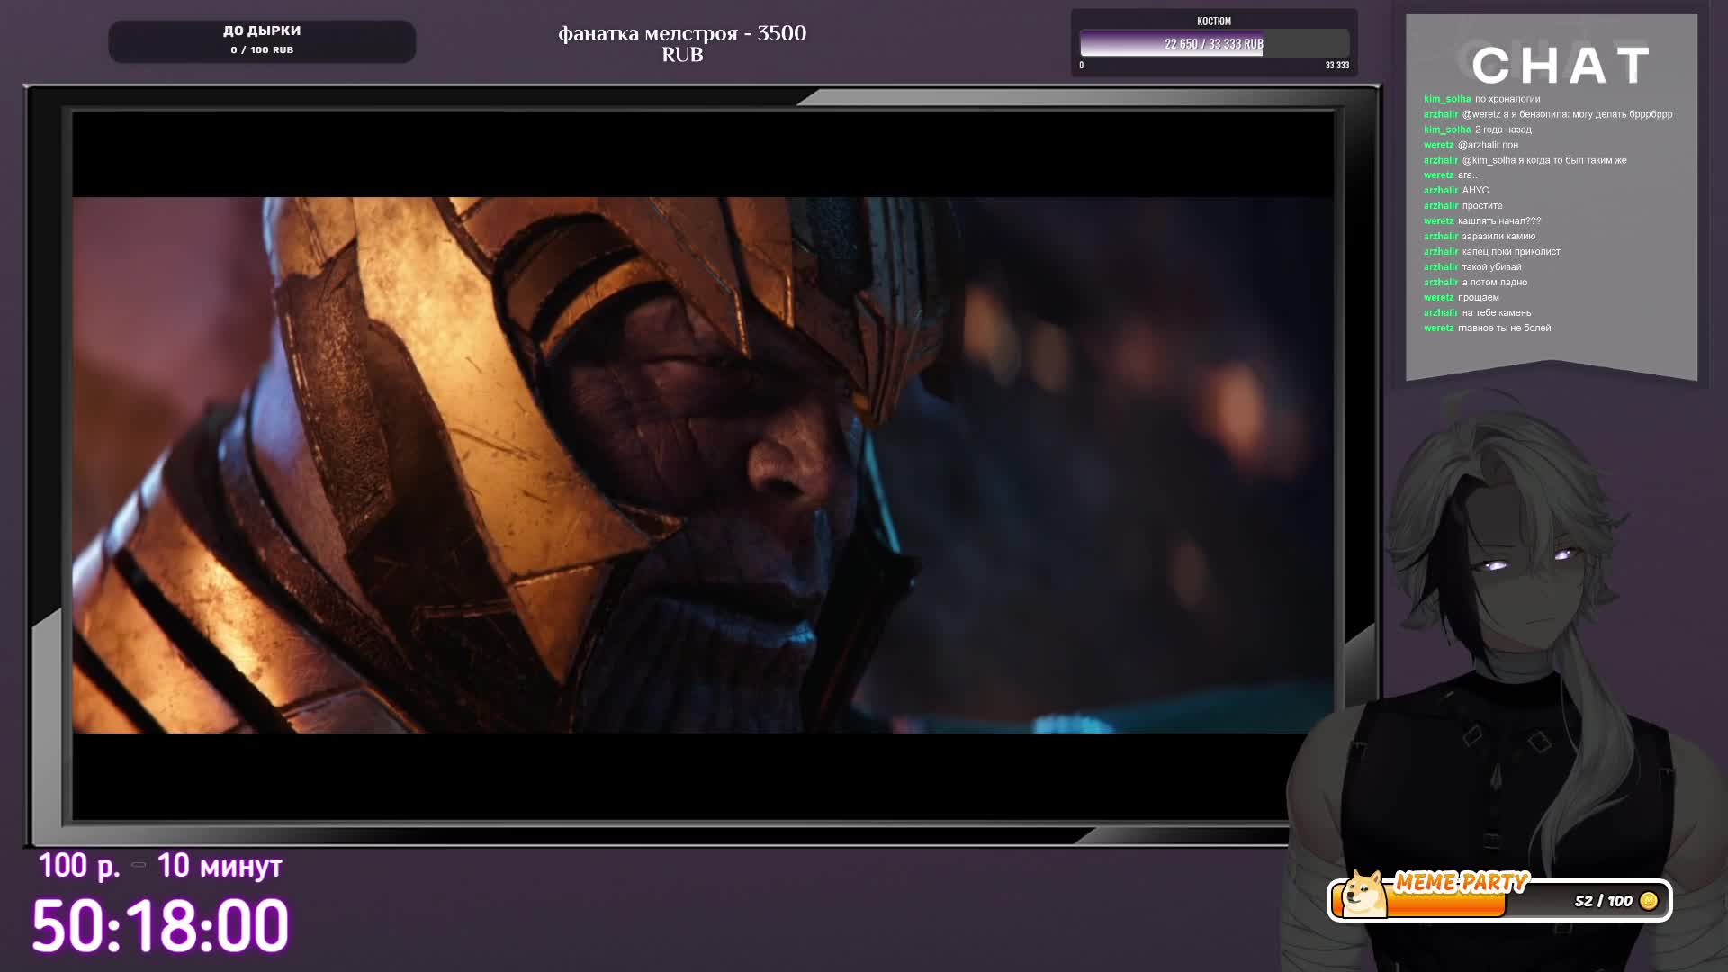Click the 'MEME PARTY' logo text
This screenshot has width=1728, height=972.
click(x=1462, y=882)
